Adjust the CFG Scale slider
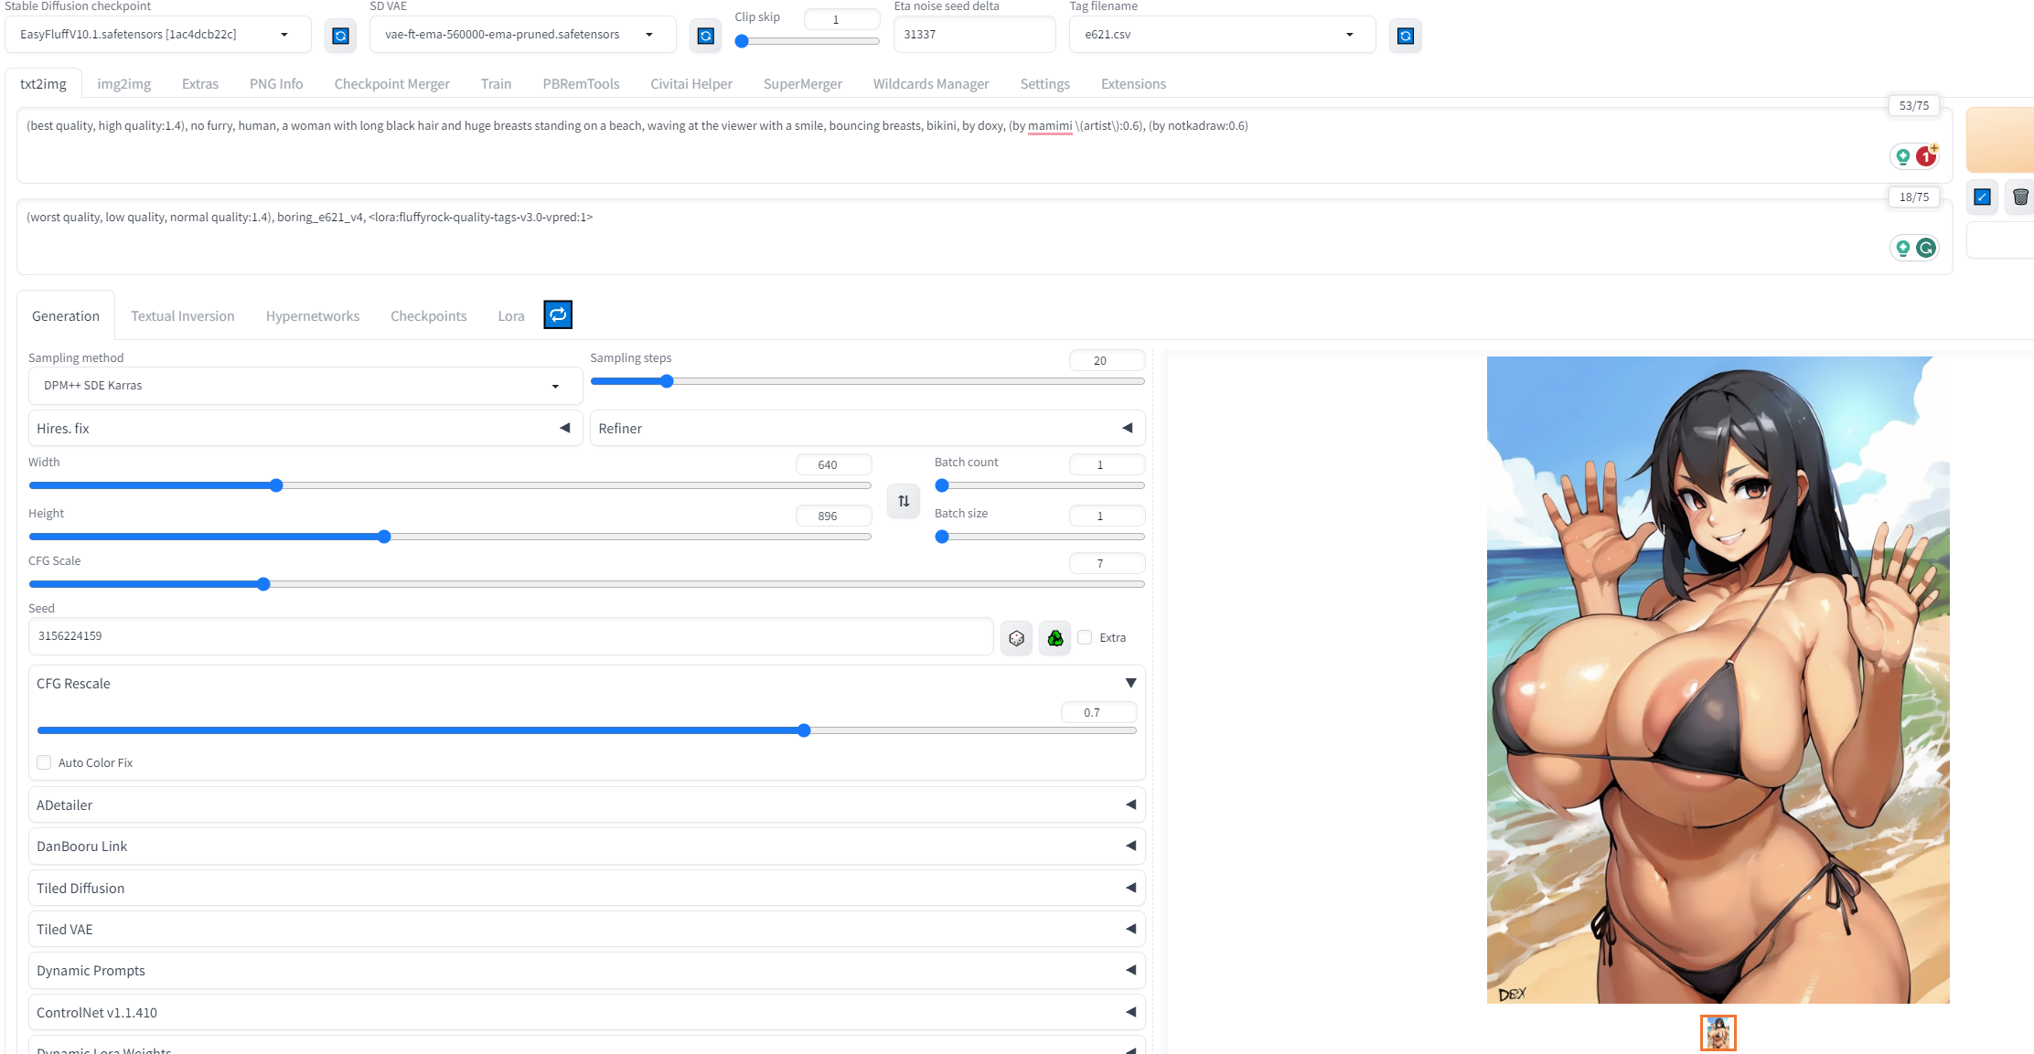This screenshot has height=1054, width=2034. tap(587, 584)
